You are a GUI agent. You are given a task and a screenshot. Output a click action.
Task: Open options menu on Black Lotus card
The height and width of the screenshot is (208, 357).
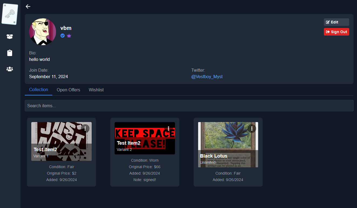(252, 129)
